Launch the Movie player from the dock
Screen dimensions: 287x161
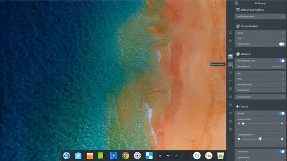coord(113,156)
